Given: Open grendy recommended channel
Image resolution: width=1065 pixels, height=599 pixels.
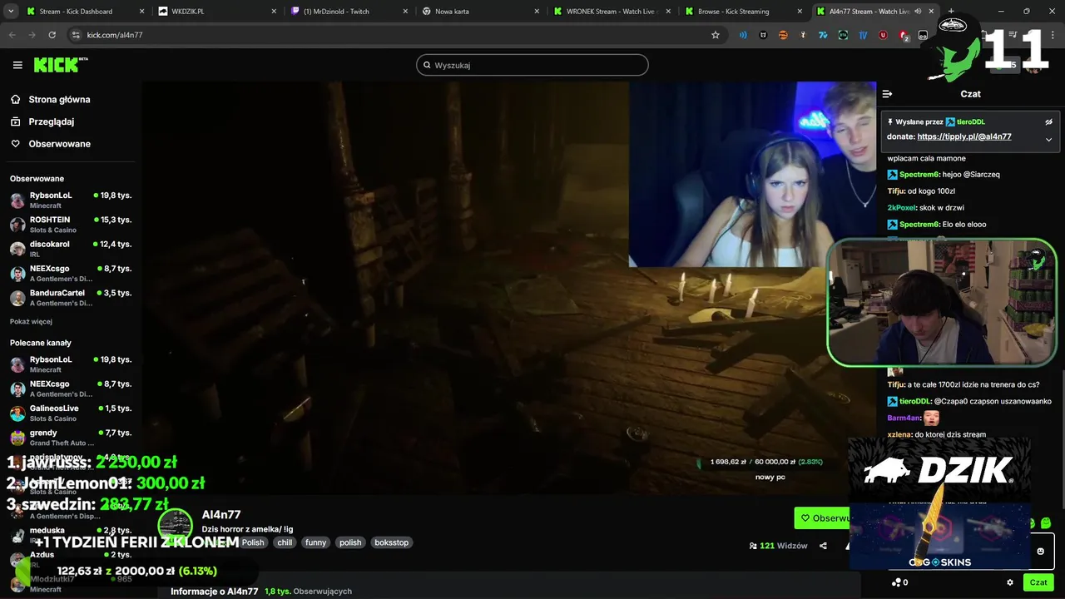Looking at the screenshot, I should click(x=71, y=437).
